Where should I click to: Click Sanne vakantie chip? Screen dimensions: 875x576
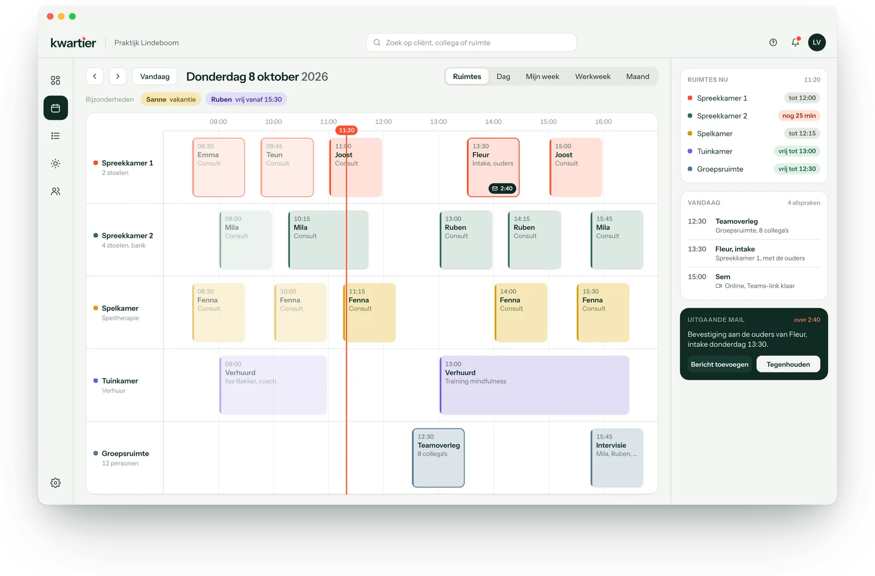tap(171, 100)
